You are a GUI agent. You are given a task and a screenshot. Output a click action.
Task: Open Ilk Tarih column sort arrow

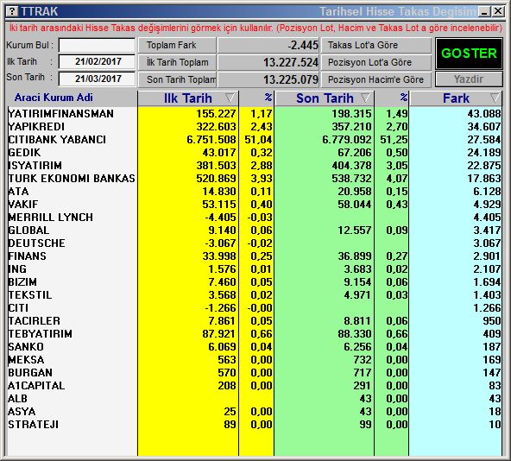(x=230, y=98)
